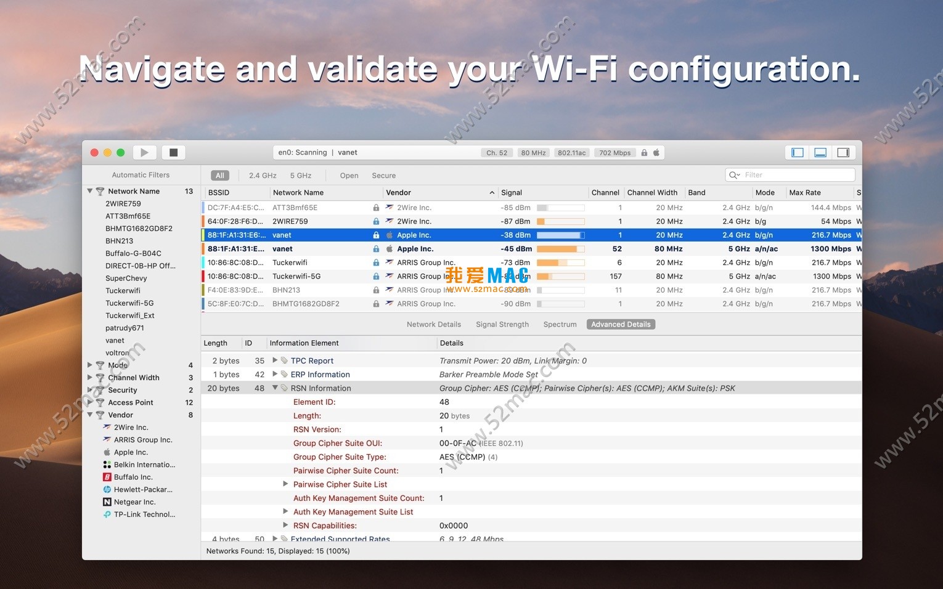943x589 pixels.
Task: Select the Tuckerwifi-5G network row
Action: [x=531, y=277]
